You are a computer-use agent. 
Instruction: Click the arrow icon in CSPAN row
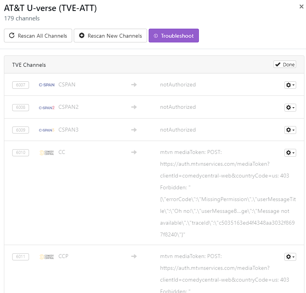click(134, 85)
